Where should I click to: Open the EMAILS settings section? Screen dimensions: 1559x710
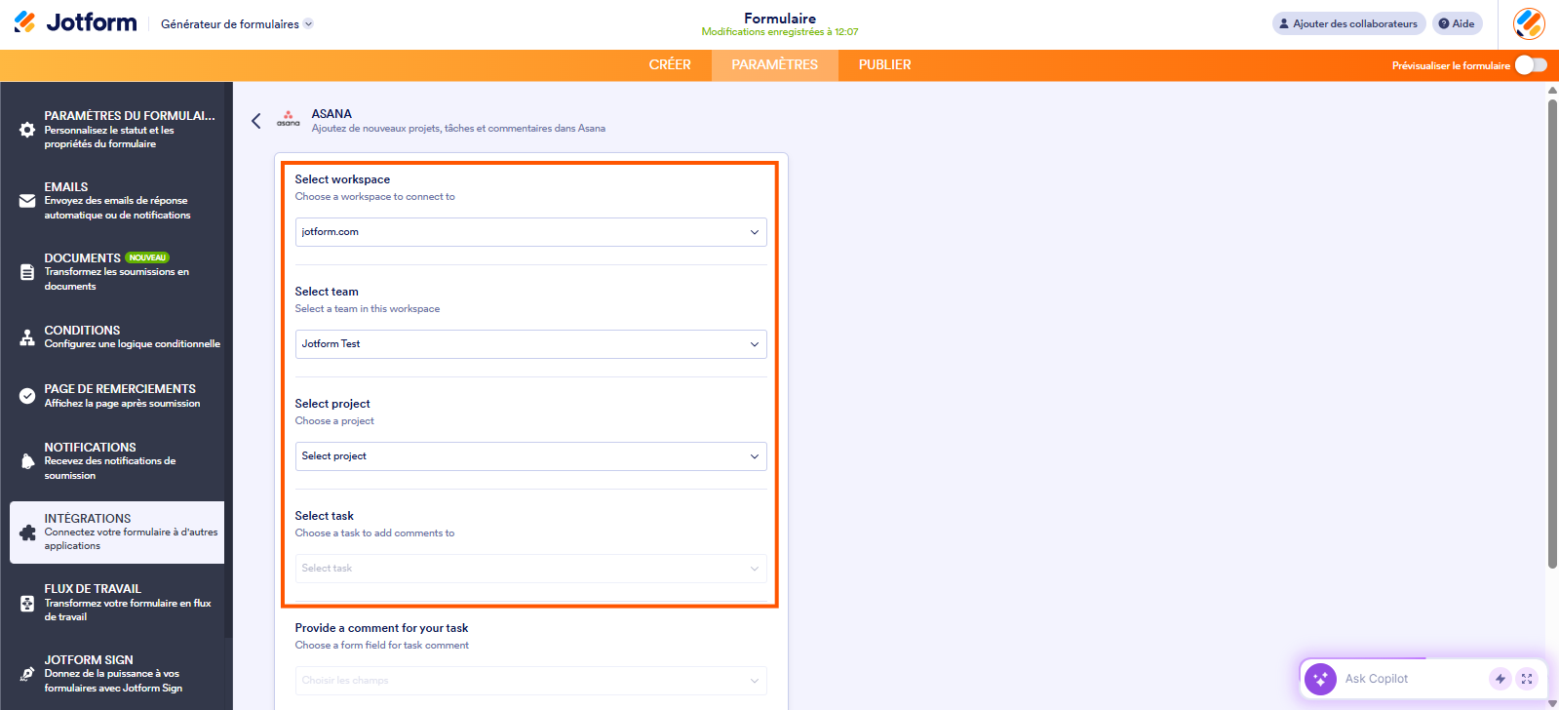point(117,201)
